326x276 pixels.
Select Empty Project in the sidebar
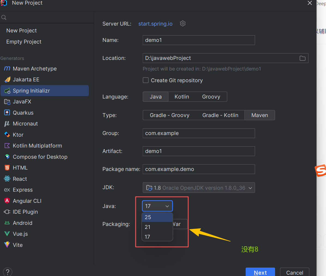coord(24,42)
